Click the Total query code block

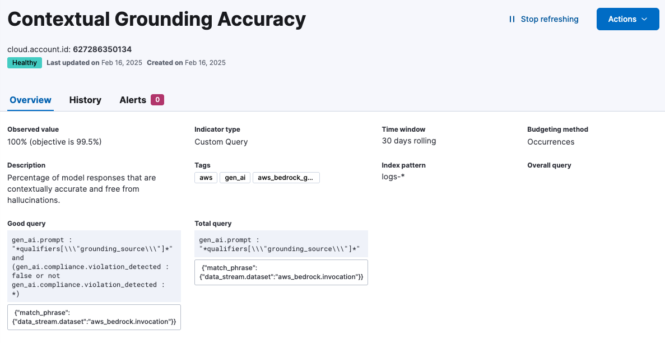tap(281, 244)
